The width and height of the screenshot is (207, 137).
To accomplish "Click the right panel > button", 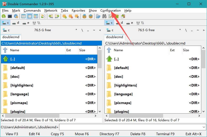I will (x=204, y=30).
